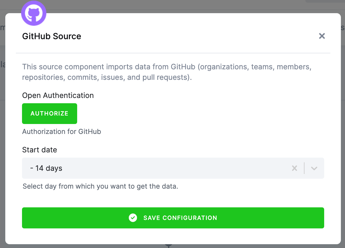Click the Open Authentication heading
The image size is (345, 248).
tap(58, 95)
